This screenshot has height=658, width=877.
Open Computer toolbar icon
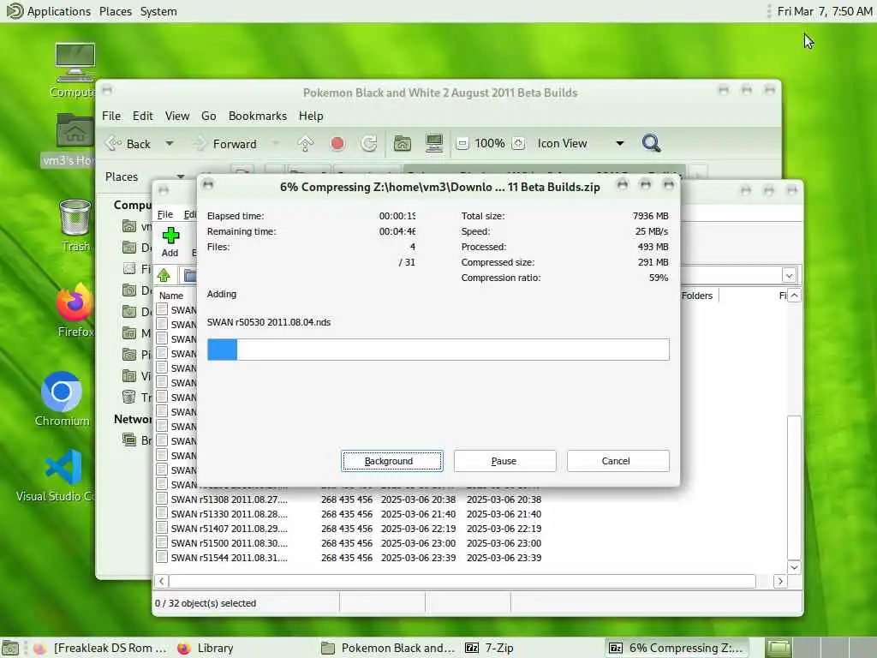point(433,144)
